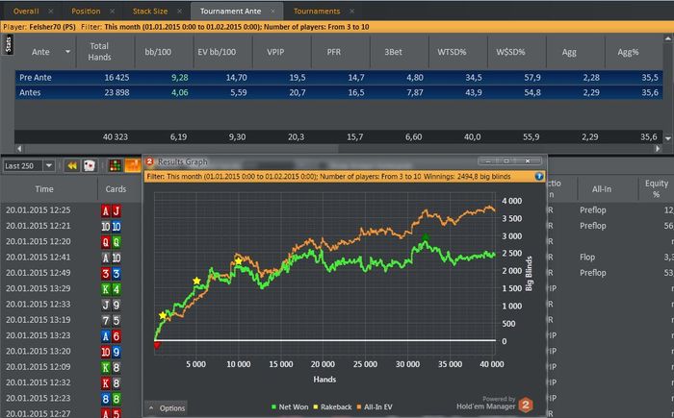Screen dimensions: 674x418
Task: Select the Pre Ante stats row
Action: coord(339,77)
